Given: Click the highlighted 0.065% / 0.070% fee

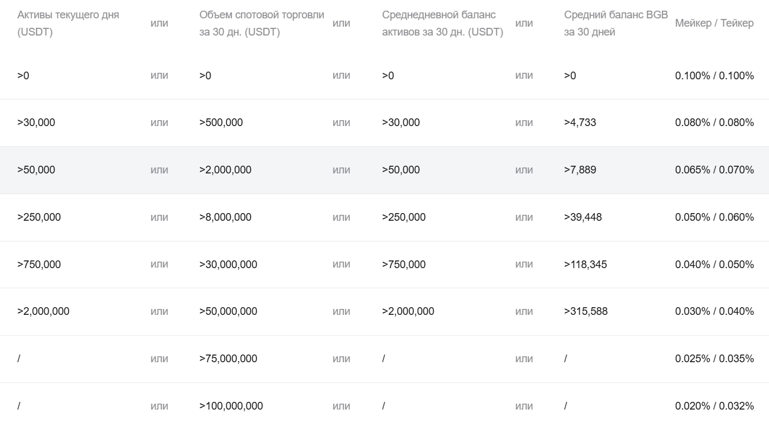Looking at the screenshot, I should click(x=714, y=170).
